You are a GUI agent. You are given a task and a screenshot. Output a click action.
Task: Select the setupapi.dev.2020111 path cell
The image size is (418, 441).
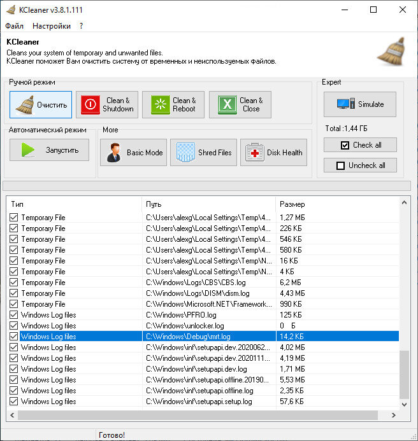[x=208, y=358]
